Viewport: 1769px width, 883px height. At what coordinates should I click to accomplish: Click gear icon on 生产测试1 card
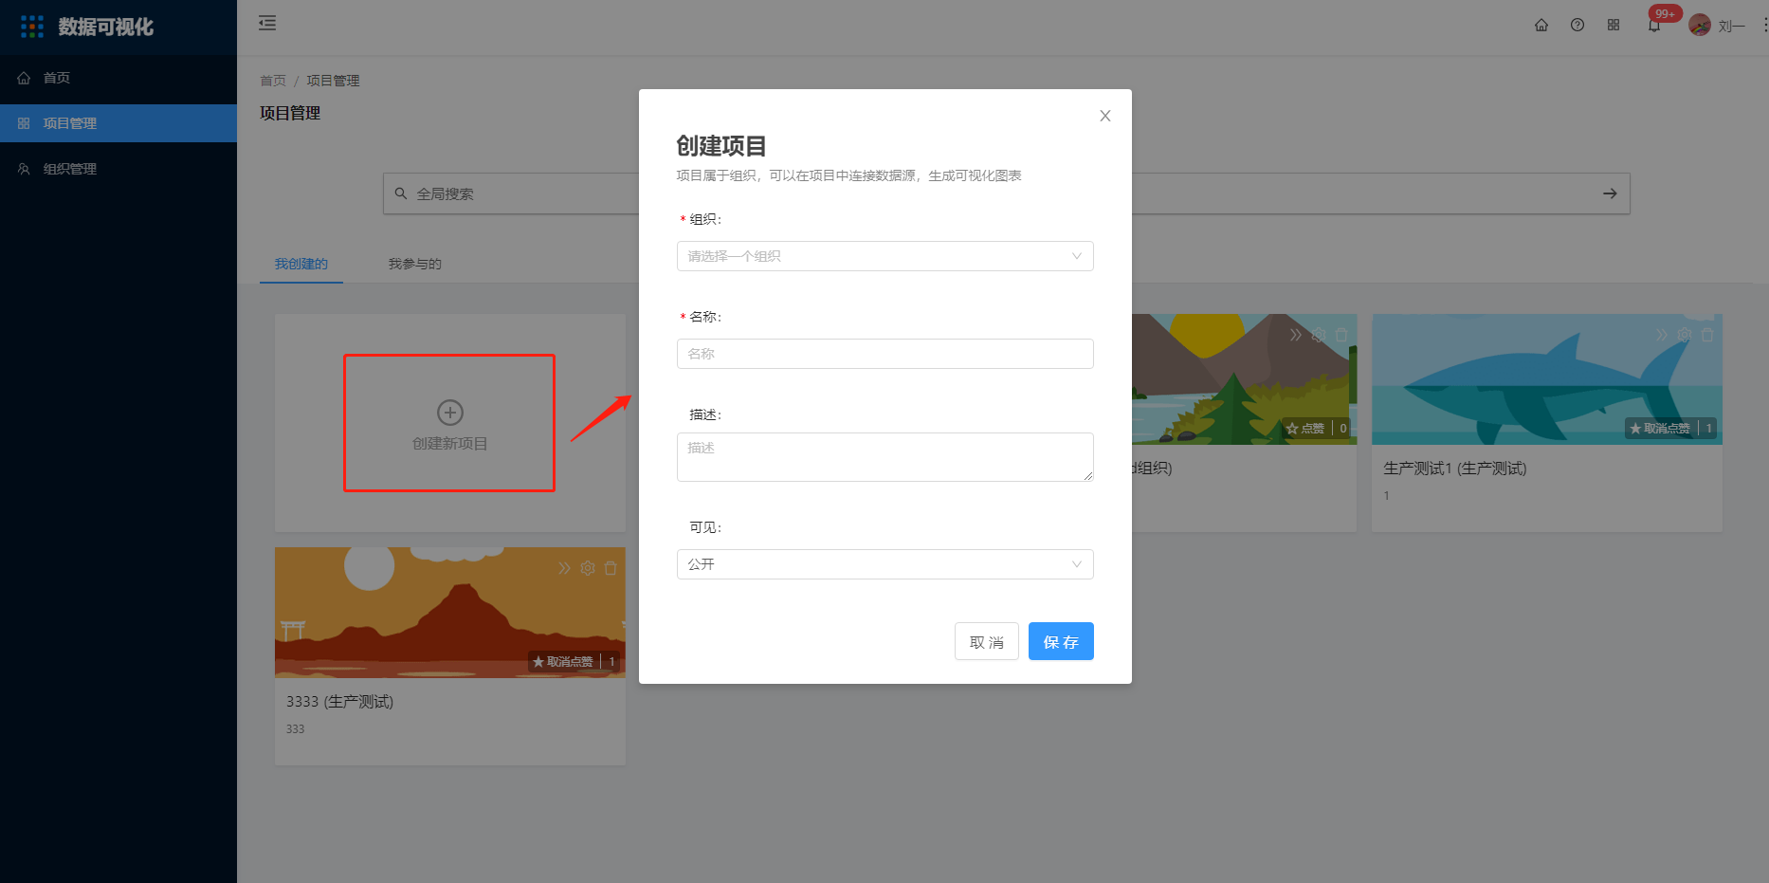[1685, 335]
